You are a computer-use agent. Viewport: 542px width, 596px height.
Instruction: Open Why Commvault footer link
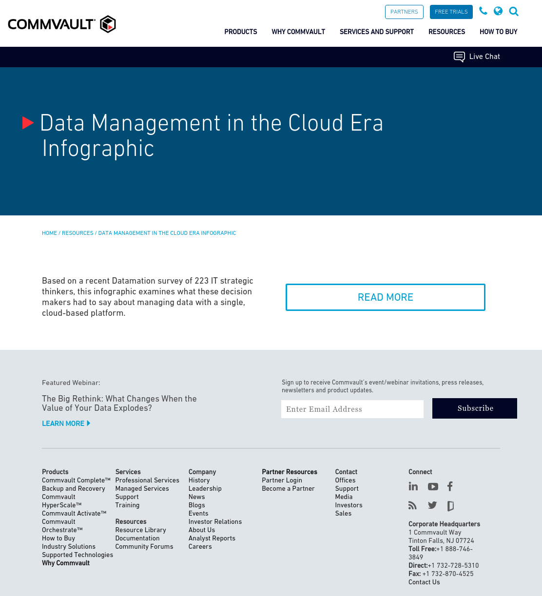(x=66, y=563)
